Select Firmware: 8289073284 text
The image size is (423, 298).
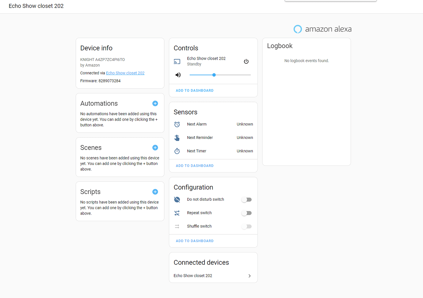pos(100,81)
